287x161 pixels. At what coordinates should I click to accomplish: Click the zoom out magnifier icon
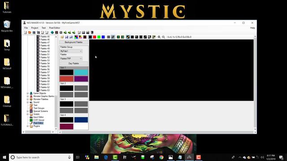tap(163, 37)
